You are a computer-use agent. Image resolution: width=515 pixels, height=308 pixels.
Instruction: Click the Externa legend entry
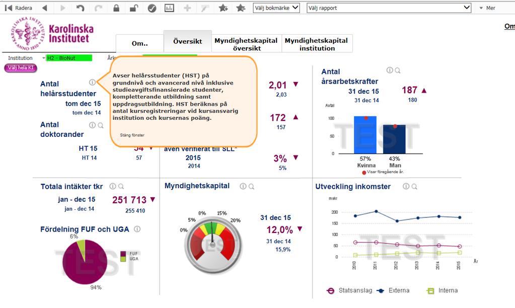pyautogui.click(x=393, y=290)
